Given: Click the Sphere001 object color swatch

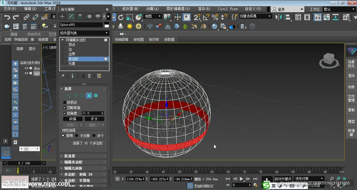Looking at the screenshot, I should tap(107, 25).
